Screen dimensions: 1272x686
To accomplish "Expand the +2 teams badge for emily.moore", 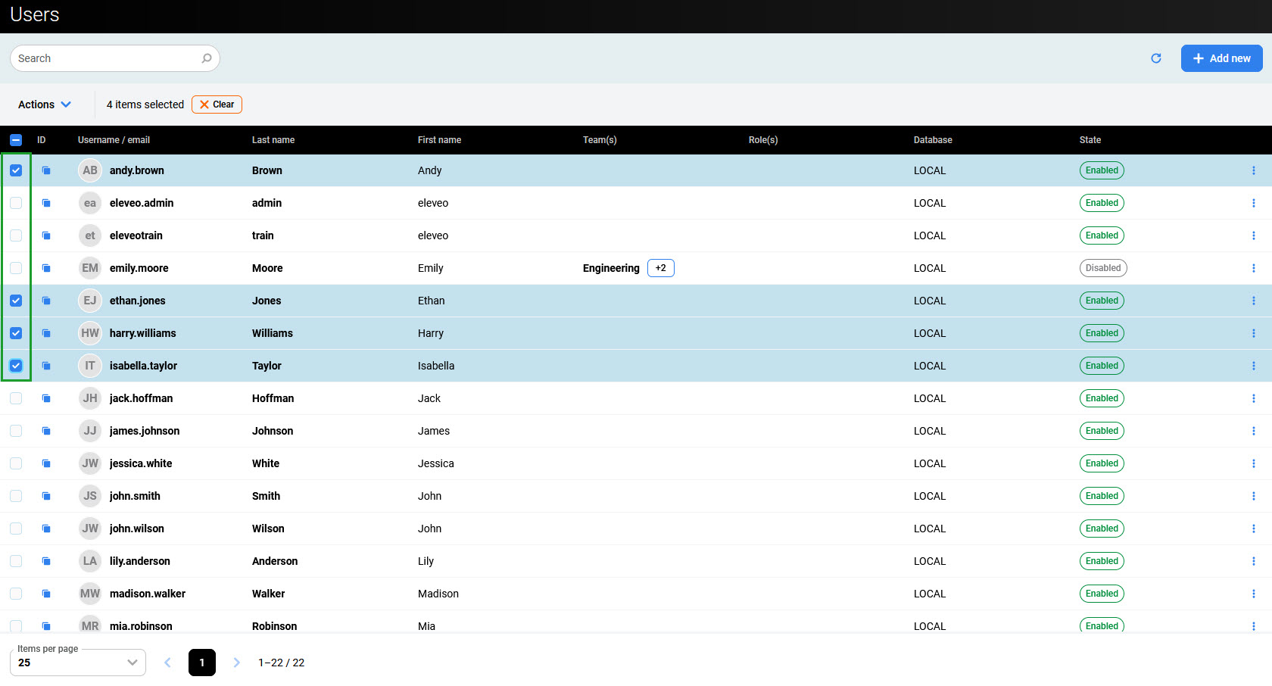I will click(x=660, y=268).
